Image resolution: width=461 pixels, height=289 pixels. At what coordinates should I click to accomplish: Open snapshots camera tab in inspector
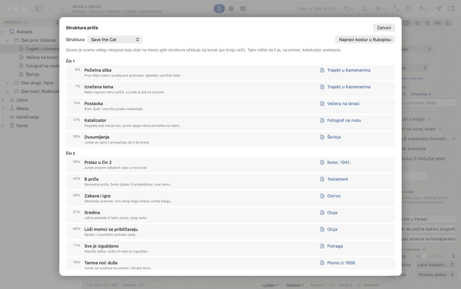click(x=417, y=23)
